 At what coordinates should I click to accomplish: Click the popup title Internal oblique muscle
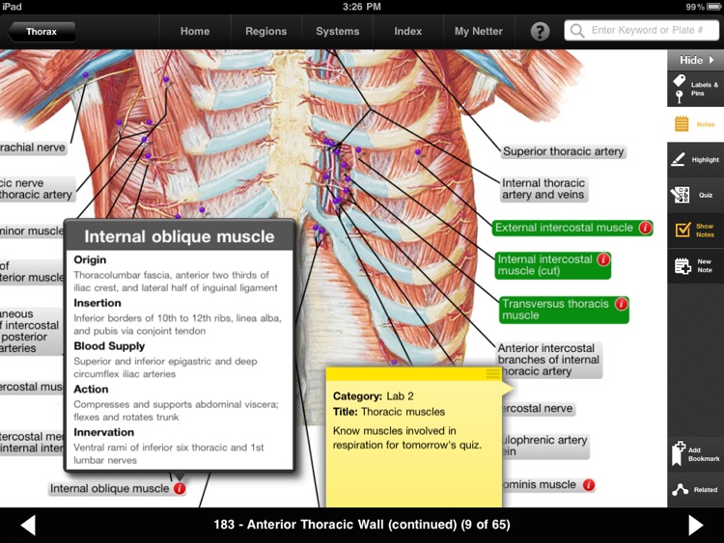pyautogui.click(x=180, y=236)
